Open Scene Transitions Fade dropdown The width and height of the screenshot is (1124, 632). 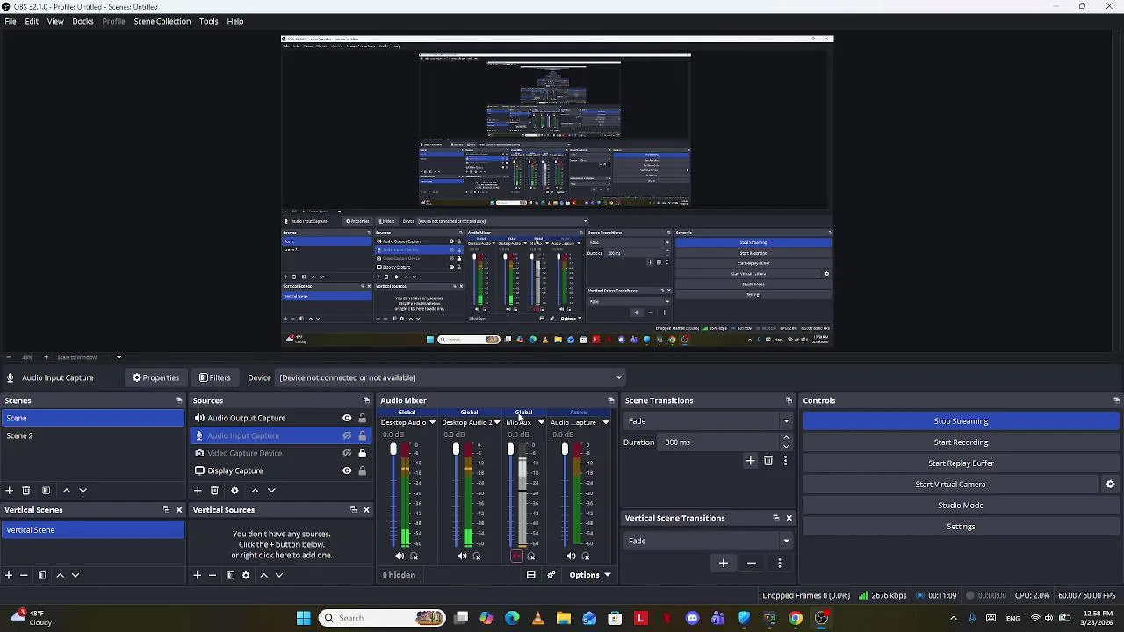point(708,421)
